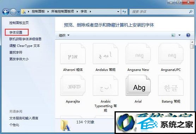This screenshot has height=134, width=196.
Task: Close the fonts window
Action: point(188,2)
